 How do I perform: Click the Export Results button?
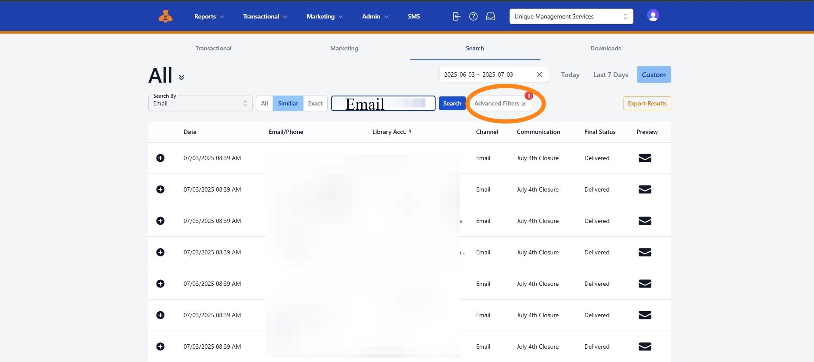coord(647,103)
